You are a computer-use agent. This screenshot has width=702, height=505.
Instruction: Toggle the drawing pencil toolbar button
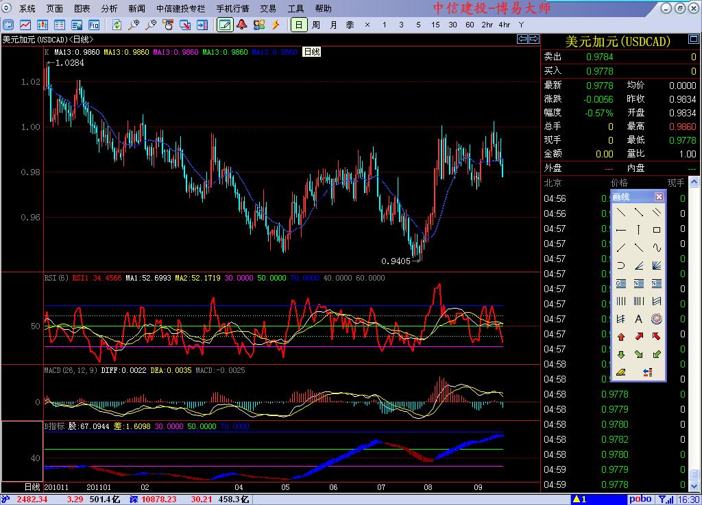[x=224, y=25]
